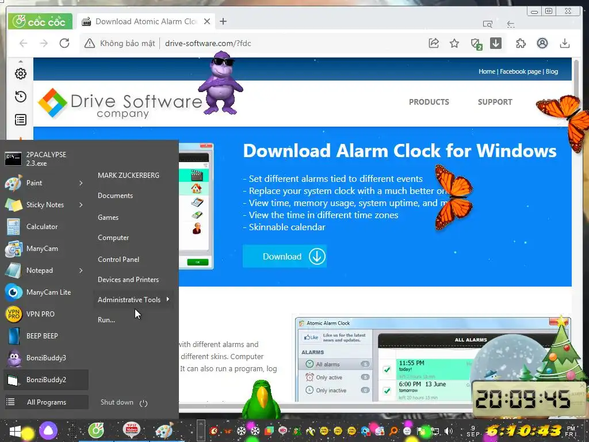
Task: Open Fast Video app on the taskbar
Action: pyautogui.click(x=132, y=430)
